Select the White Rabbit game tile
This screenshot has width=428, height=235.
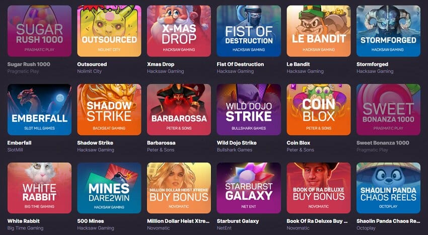tap(39, 188)
